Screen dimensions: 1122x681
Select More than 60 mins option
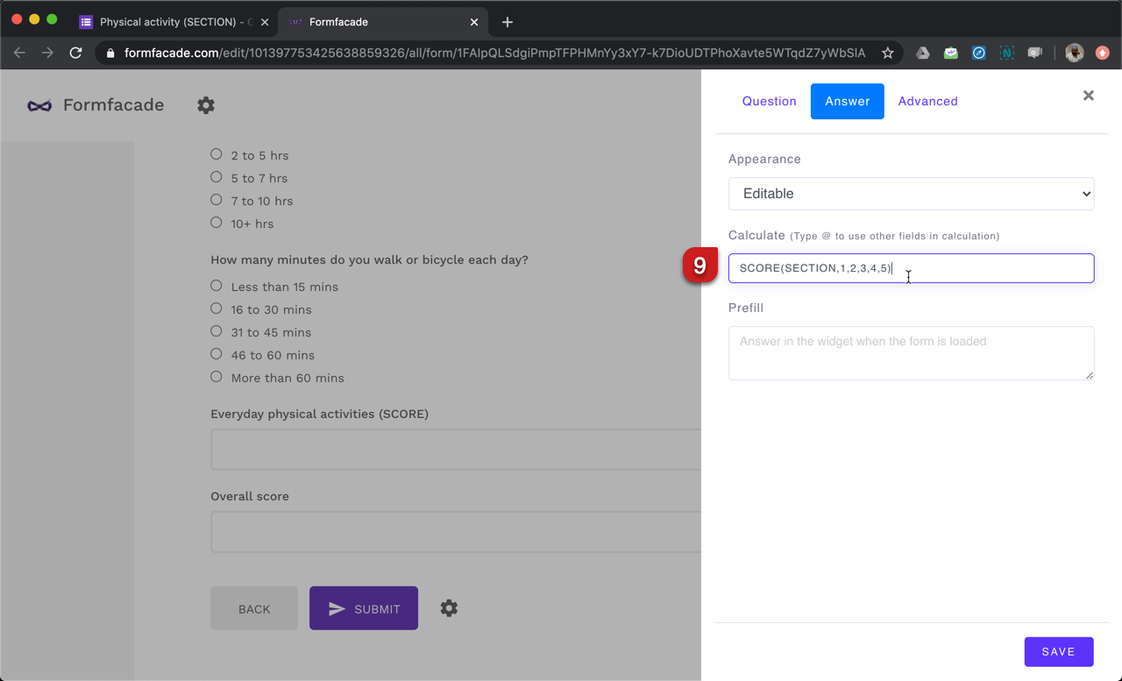click(x=216, y=377)
